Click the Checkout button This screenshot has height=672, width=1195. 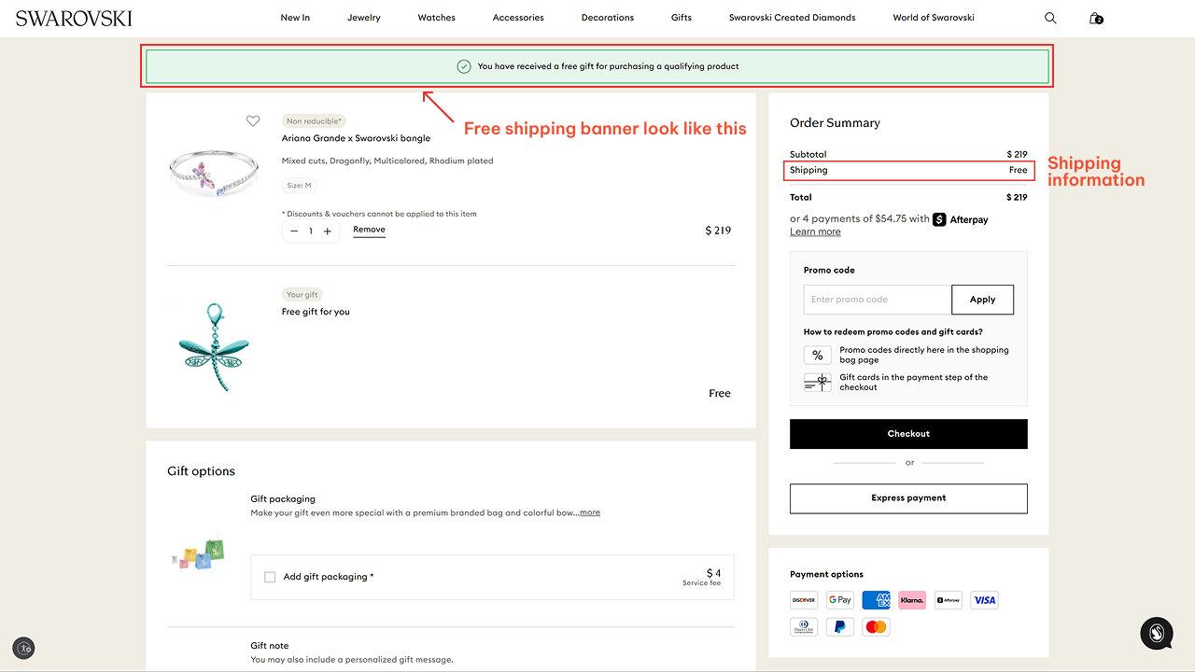(x=907, y=433)
